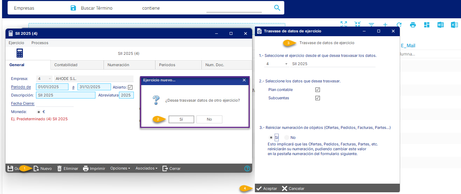Image resolution: width=461 pixels, height=194 pixels.
Task: Click the blue help question mark icon
Action: point(247,169)
